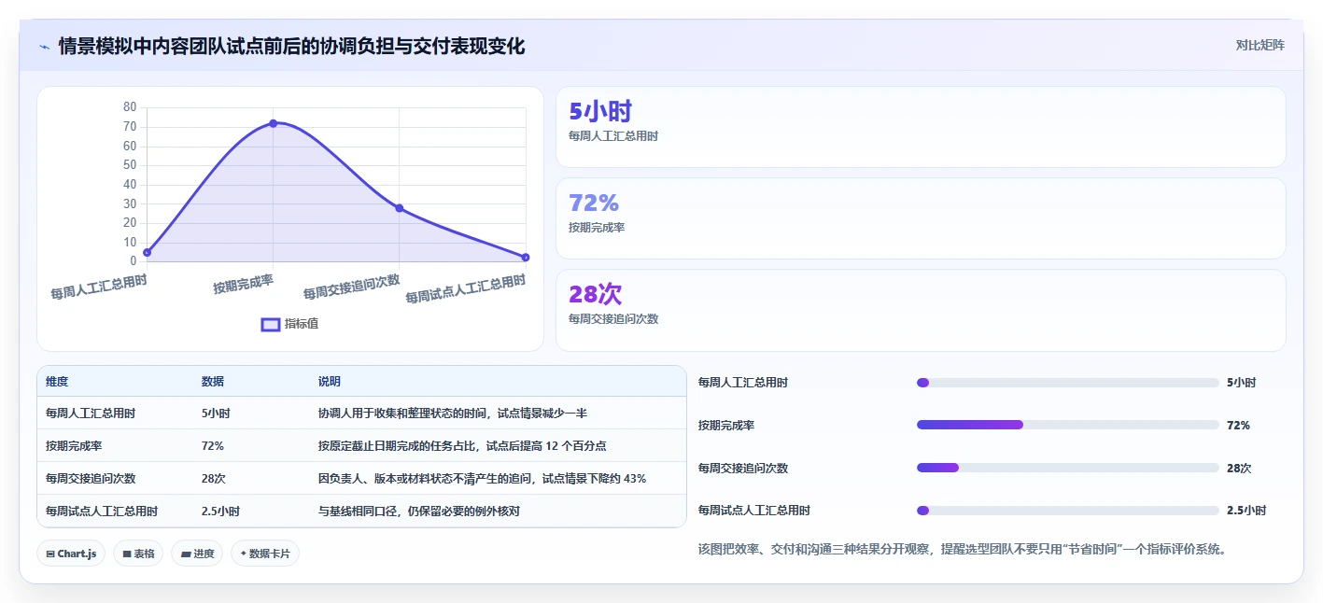Select the 进度 tag chip
Image resolution: width=1323 pixels, height=603 pixels.
point(197,554)
